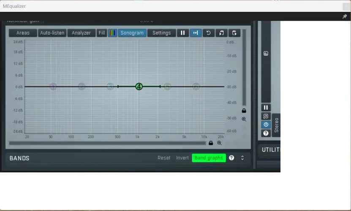Click the graph popup window icon
Image resolution: width=351 pixels, height=211 pixels.
(221, 33)
